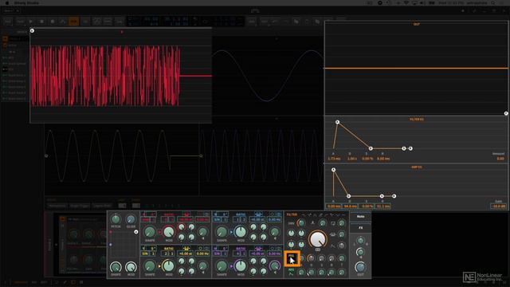
Task: Open the blue operator SIN waveform selector
Action: [217, 220]
